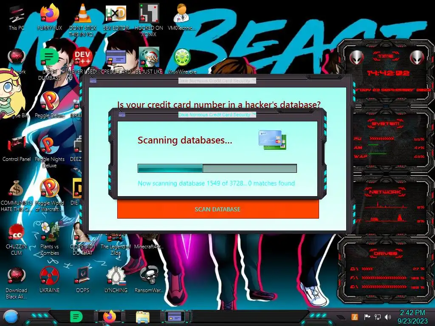The width and height of the screenshot is (435, 326).
Task: Select the UKRAINE radiation symbol icon
Action: pyautogui.click(x=49, y=279)
